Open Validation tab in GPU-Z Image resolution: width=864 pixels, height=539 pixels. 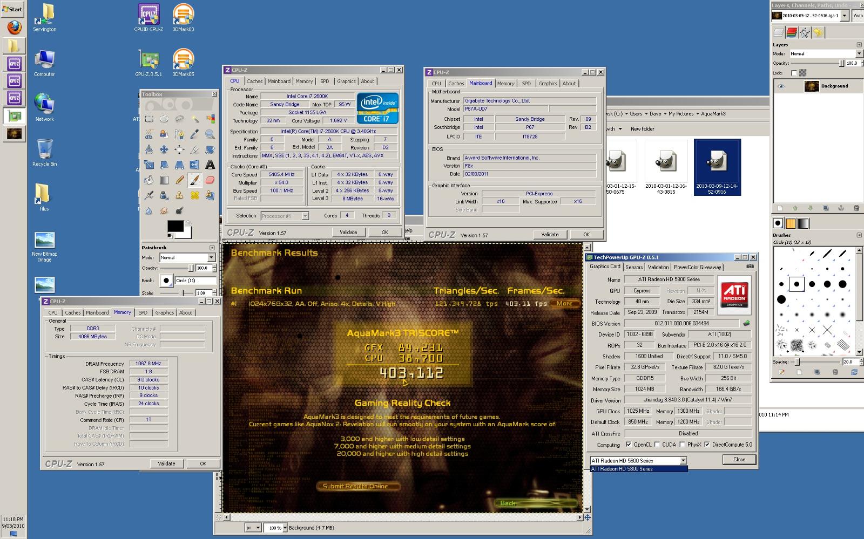pos(658,267)
